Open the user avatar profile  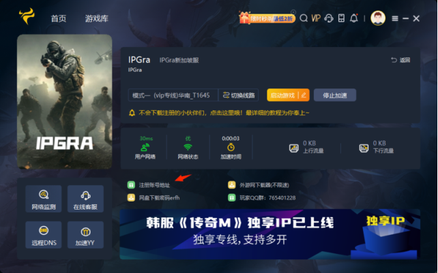click(x=378, y=18)
